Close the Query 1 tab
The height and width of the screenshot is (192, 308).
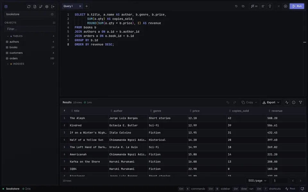[80, 6]
